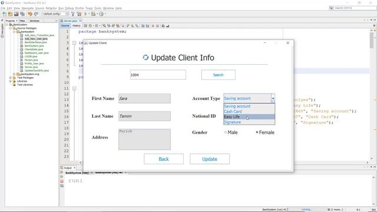The image size is (377, 212).
Task: Click the Output panel tab icon
Action: [x=61, y=168]
